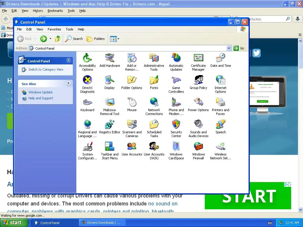Image resolution: width=303 pixels, height=227 pixels.
Task: Click Switch to Category View link
Action: [x=46, y=69]
